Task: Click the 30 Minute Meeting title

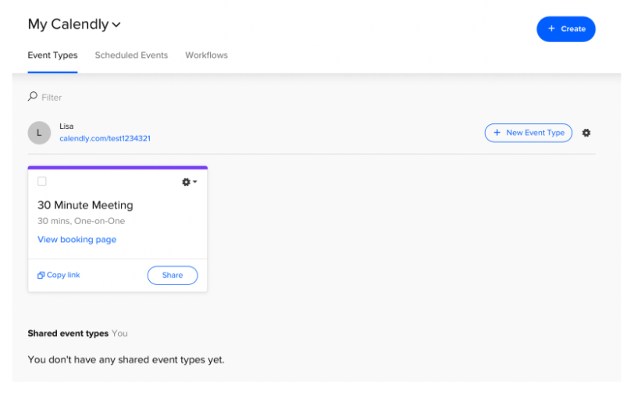Action: (x=85, y=205)
